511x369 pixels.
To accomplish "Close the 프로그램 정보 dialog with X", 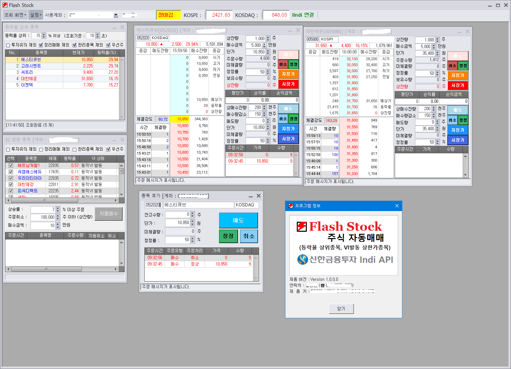I will (397, 206).
